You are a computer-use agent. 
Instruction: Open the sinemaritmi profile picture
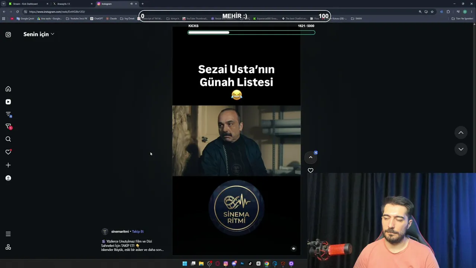105,232
